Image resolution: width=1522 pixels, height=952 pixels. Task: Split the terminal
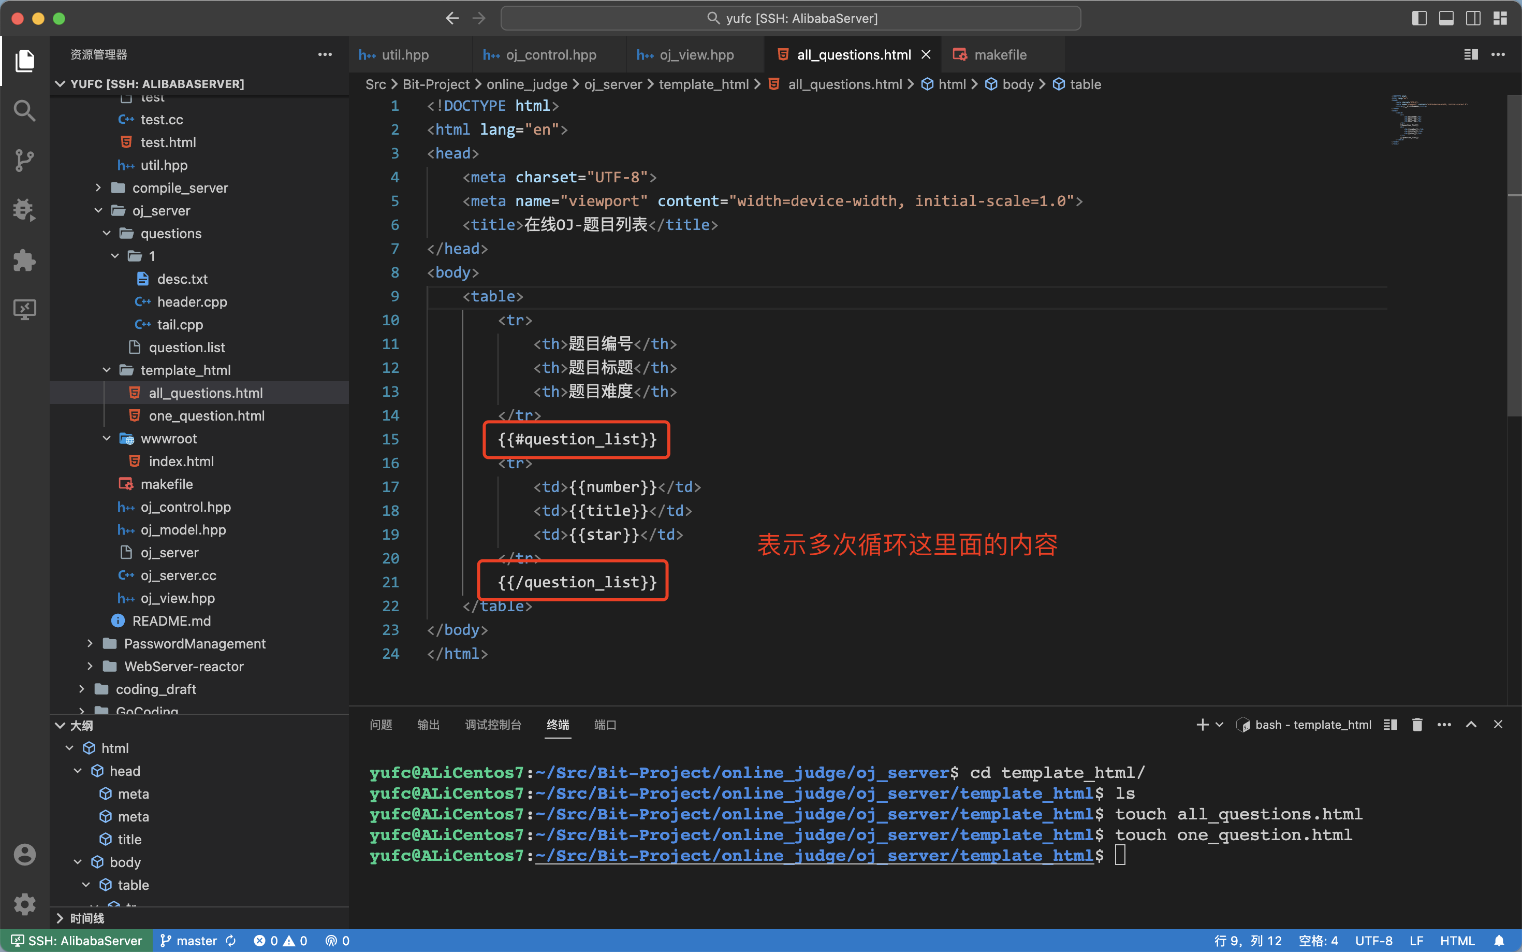point(1390,725)
